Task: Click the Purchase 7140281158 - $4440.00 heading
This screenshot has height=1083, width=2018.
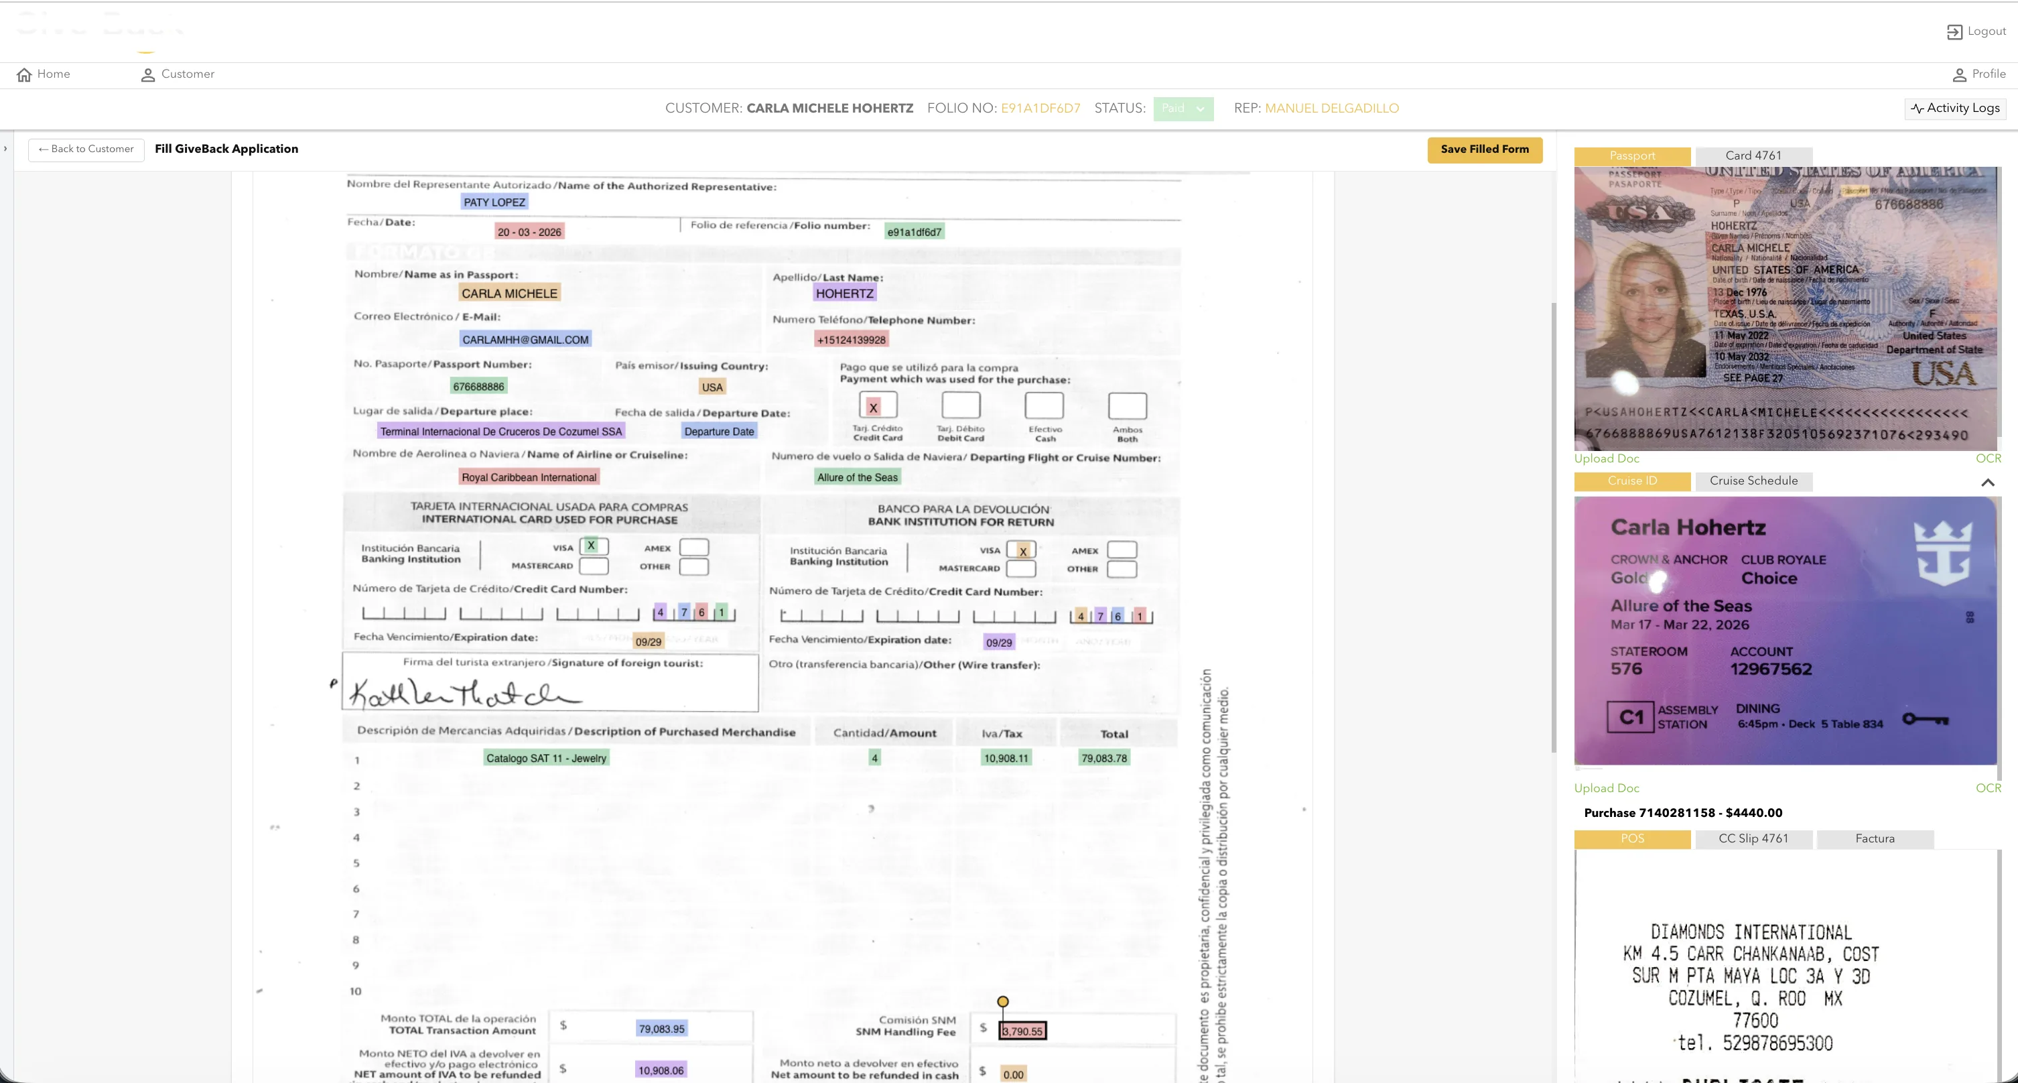Action: (x=1683, y=814)
